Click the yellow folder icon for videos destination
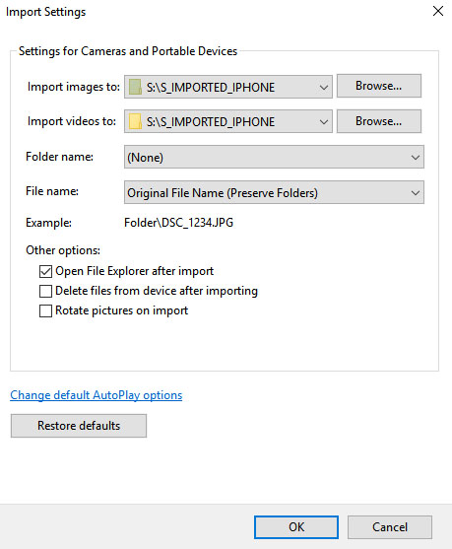The width and height of the screenshot is (452, 549). (x=135, y=121)
